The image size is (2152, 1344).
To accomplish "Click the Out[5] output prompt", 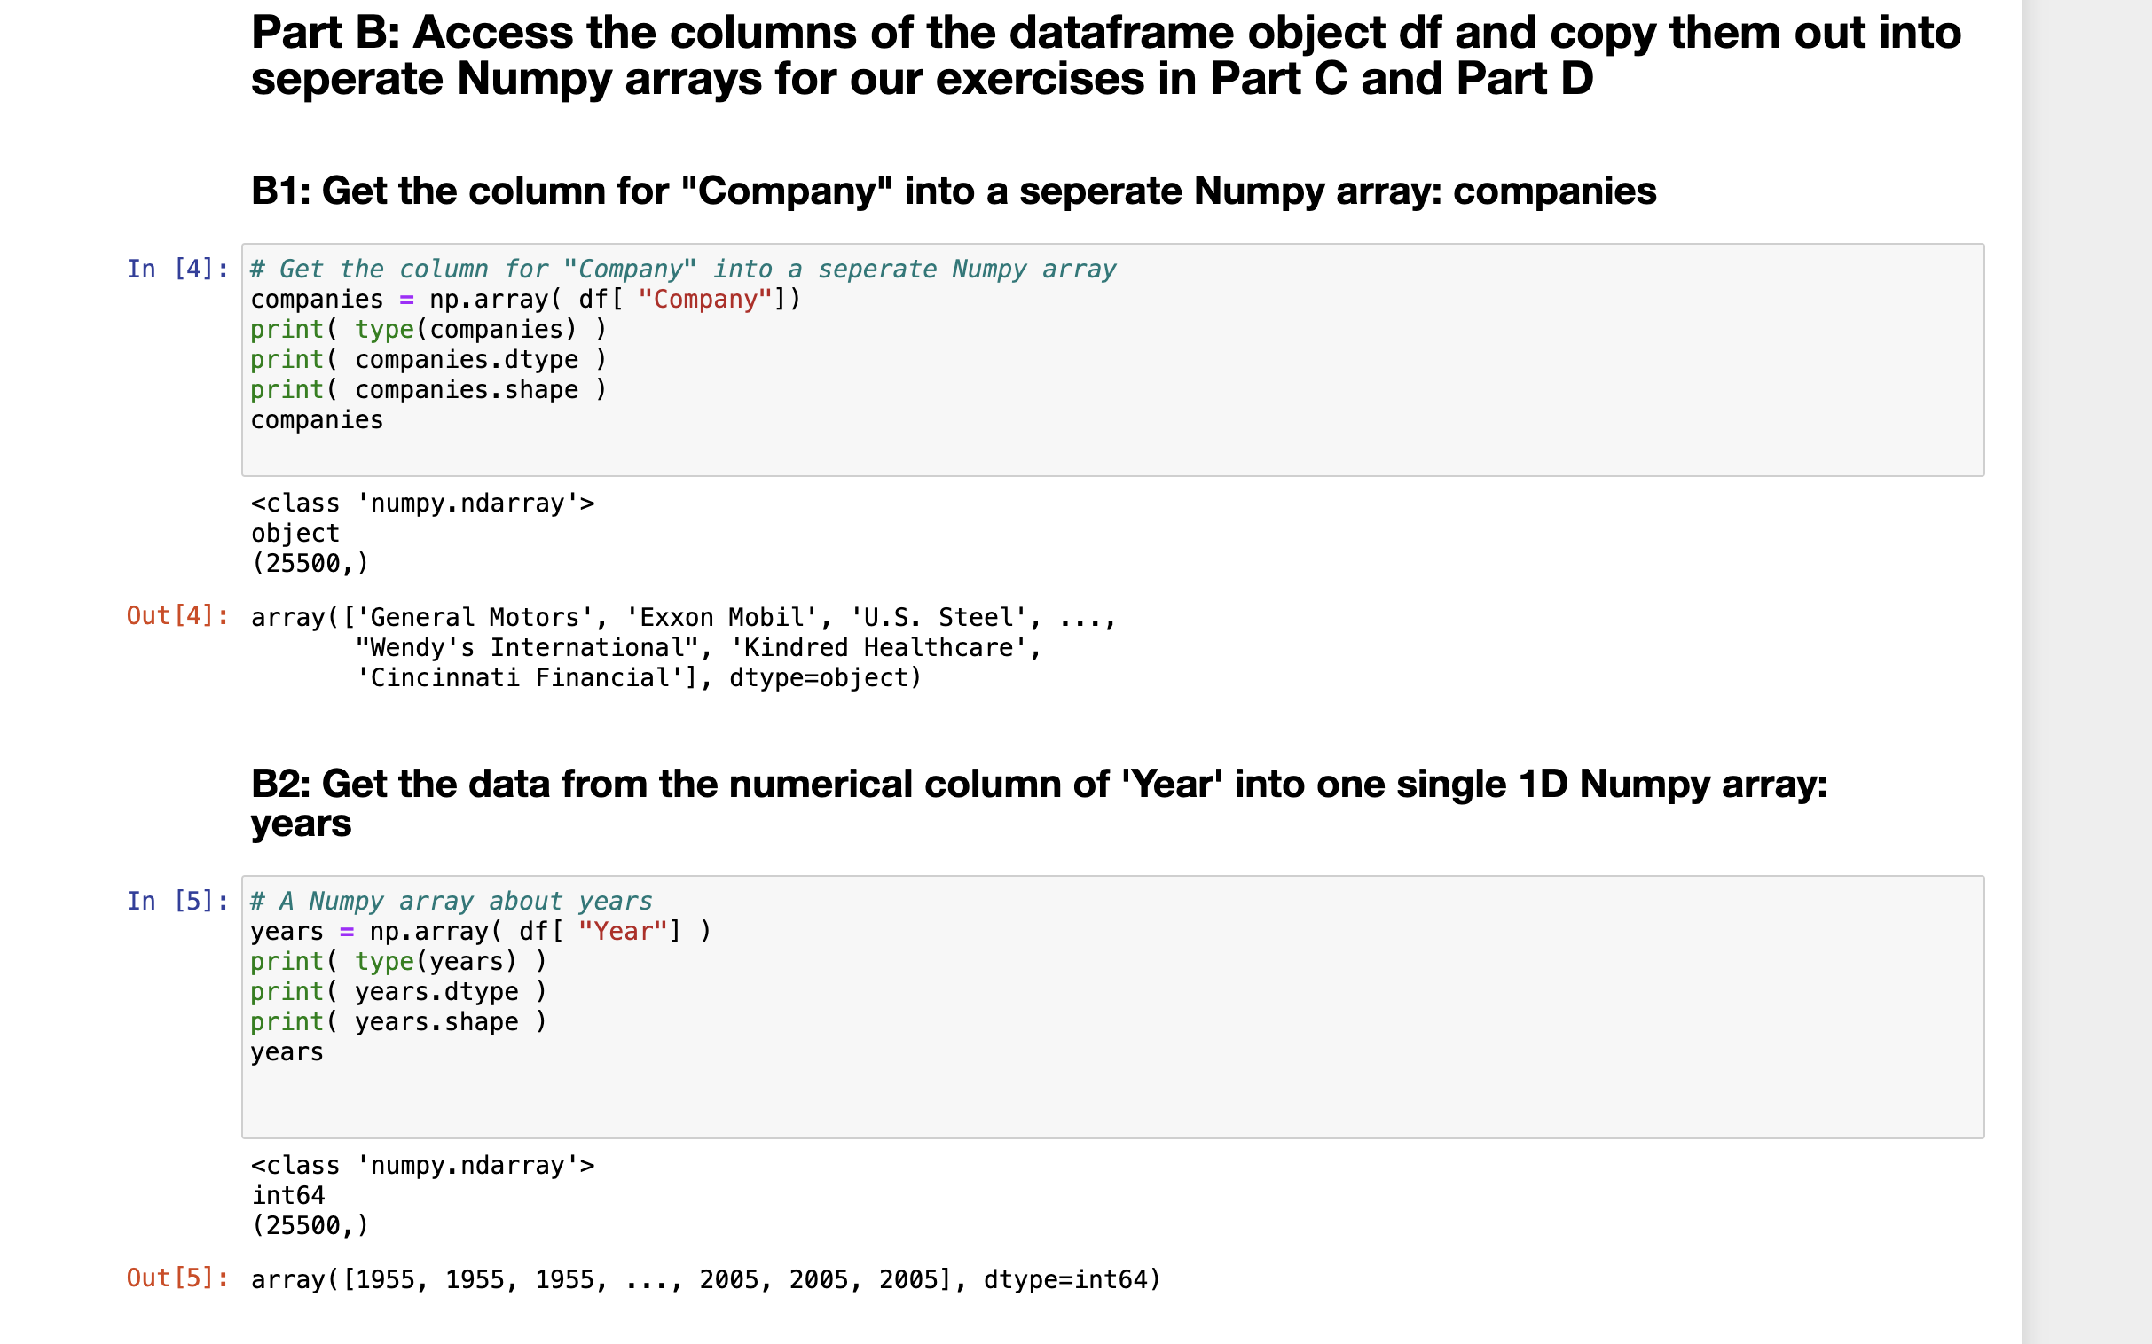I will tap(177, 1278).
